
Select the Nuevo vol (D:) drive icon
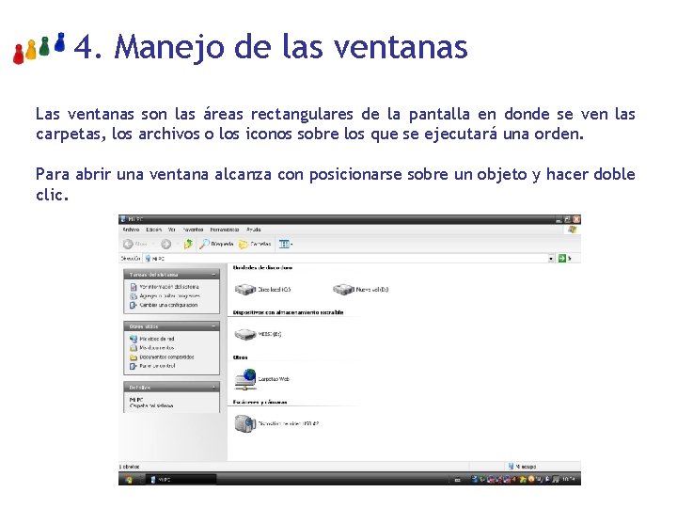coord(344,290)
